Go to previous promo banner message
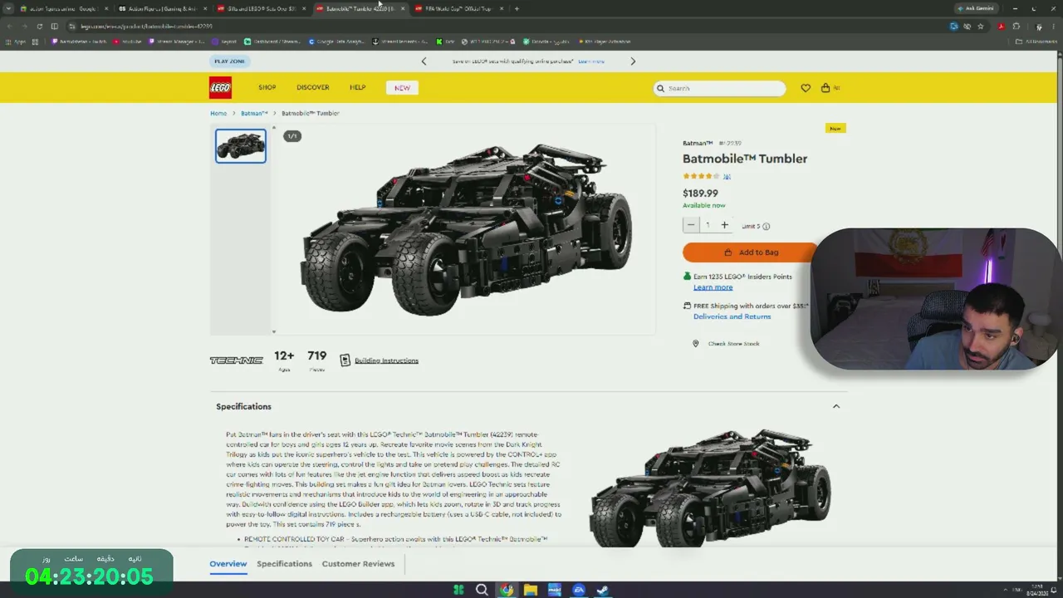Screen dimensions: 1063x598 [x=424, y=61]
